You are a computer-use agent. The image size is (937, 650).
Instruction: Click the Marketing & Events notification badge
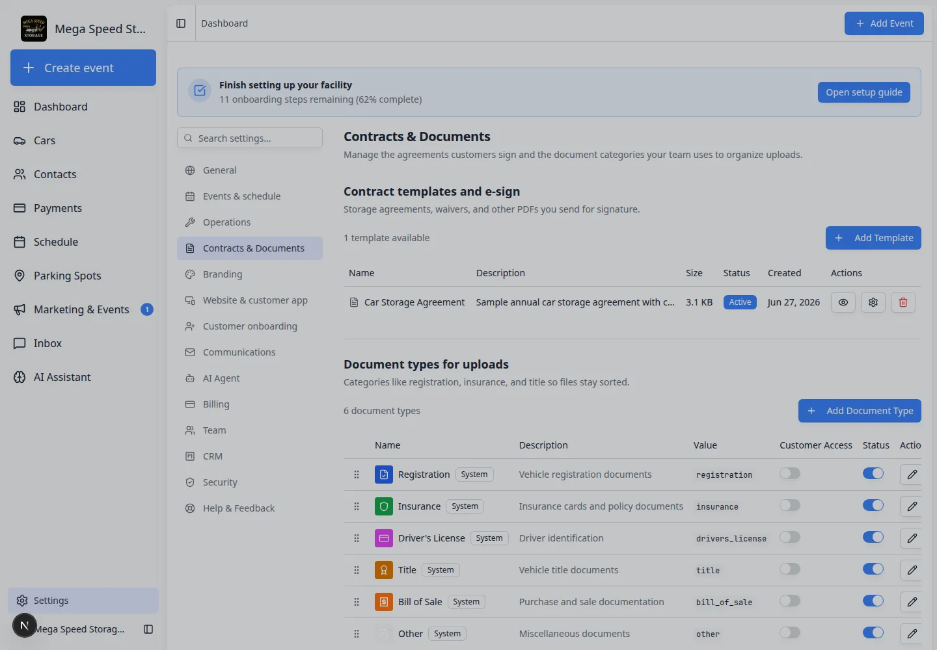[147, 309]
